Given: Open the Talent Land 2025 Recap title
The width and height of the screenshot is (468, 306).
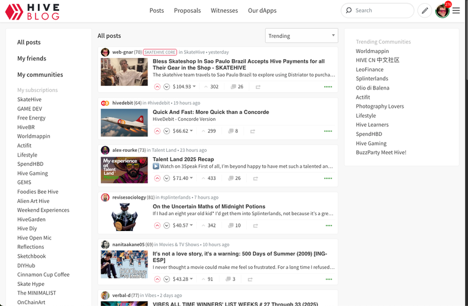Looking at the screenshot, I should pos(183,160).
